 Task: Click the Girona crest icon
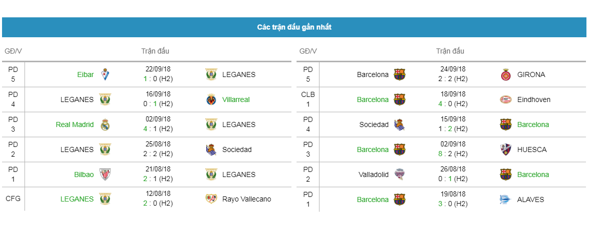(506, 74)
